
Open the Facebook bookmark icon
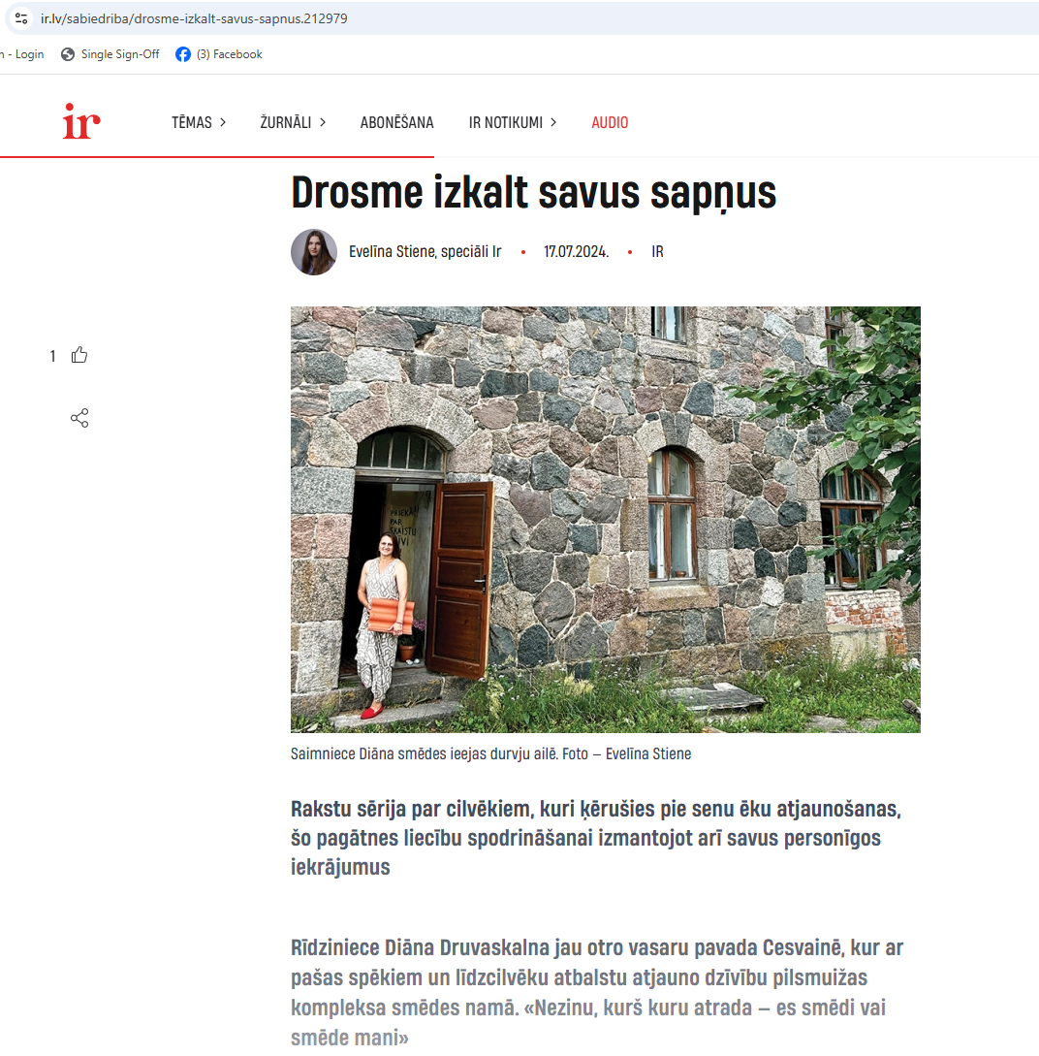coord(183,54)
